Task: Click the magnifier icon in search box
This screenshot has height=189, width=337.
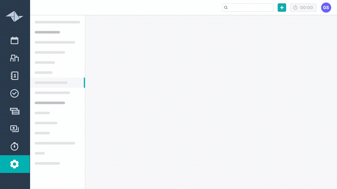Action: click(226, 8)
